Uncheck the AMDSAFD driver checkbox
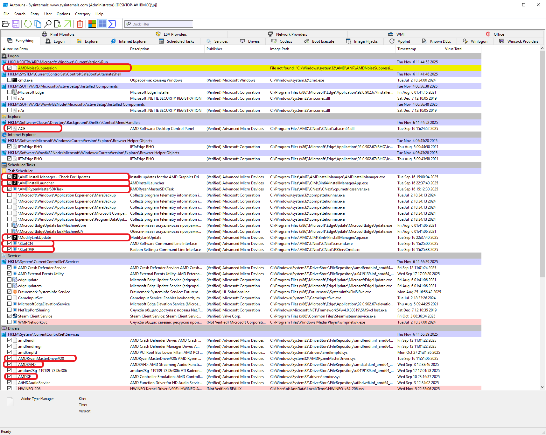This screenshot has height=435, width=546. (10, 364)
